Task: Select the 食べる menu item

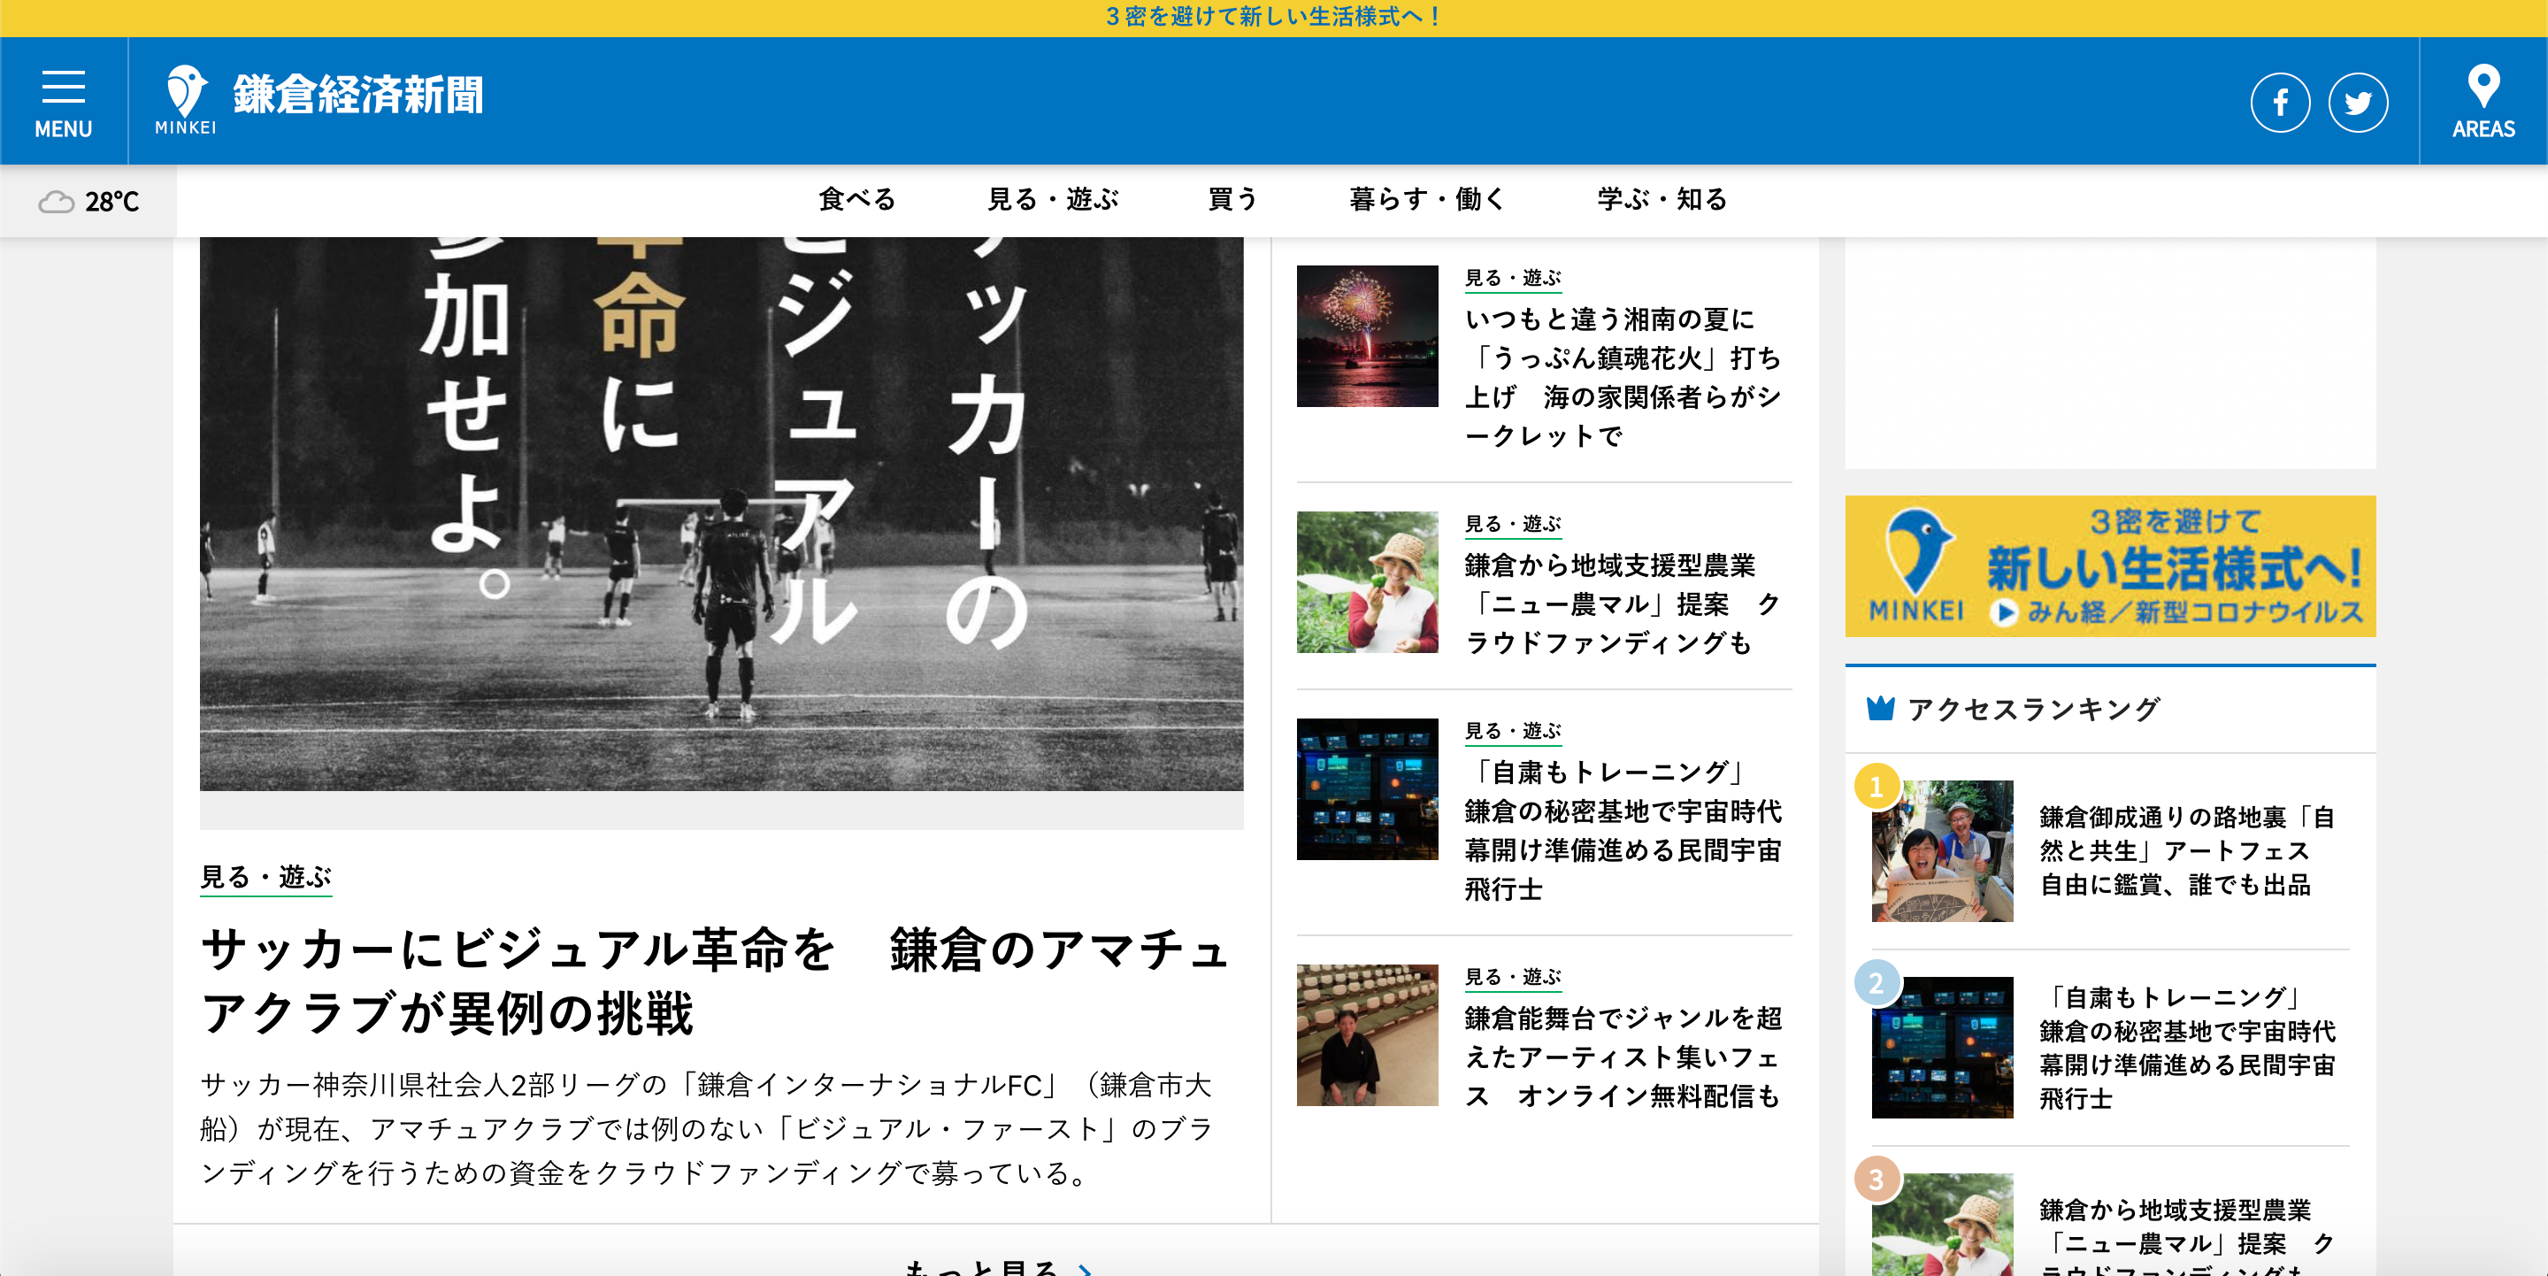Action: [x=856, y=200]
